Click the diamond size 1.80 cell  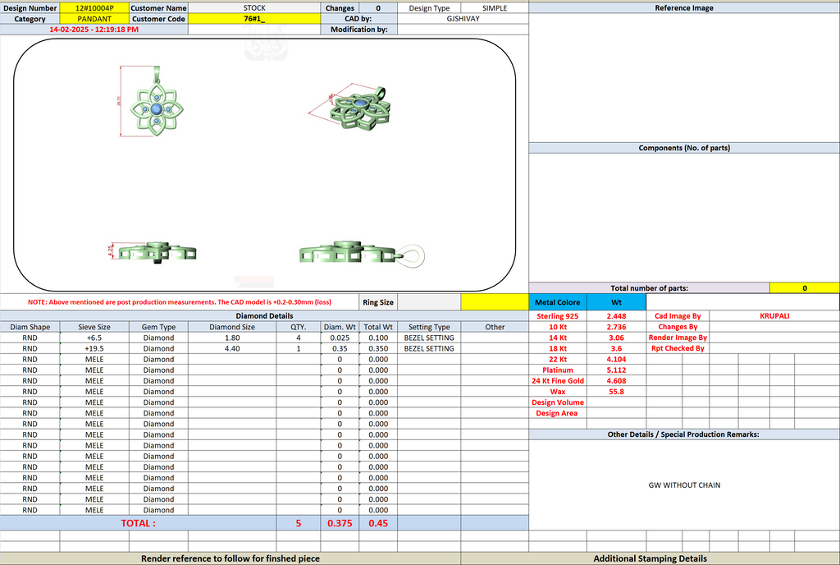(x=232, y=338)
